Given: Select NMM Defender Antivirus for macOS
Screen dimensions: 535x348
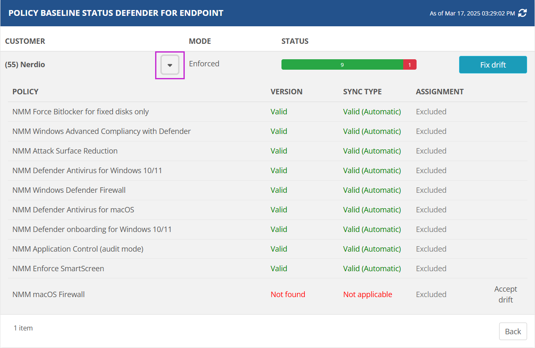Looking at the screenshot, I should click(x=73, y=209).
